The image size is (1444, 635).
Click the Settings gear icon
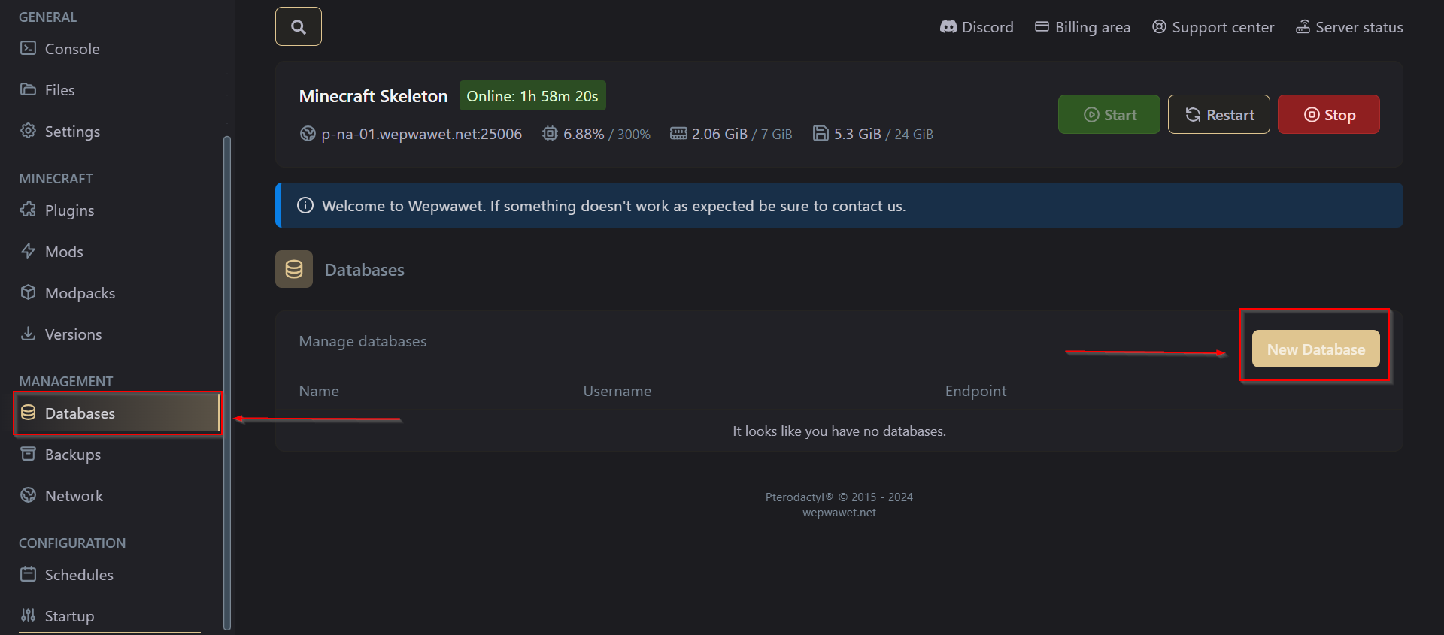(28, 131)
